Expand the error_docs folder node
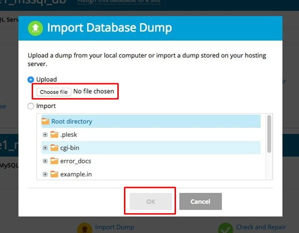This screenshot has height=233, width=299. [45, 161]
